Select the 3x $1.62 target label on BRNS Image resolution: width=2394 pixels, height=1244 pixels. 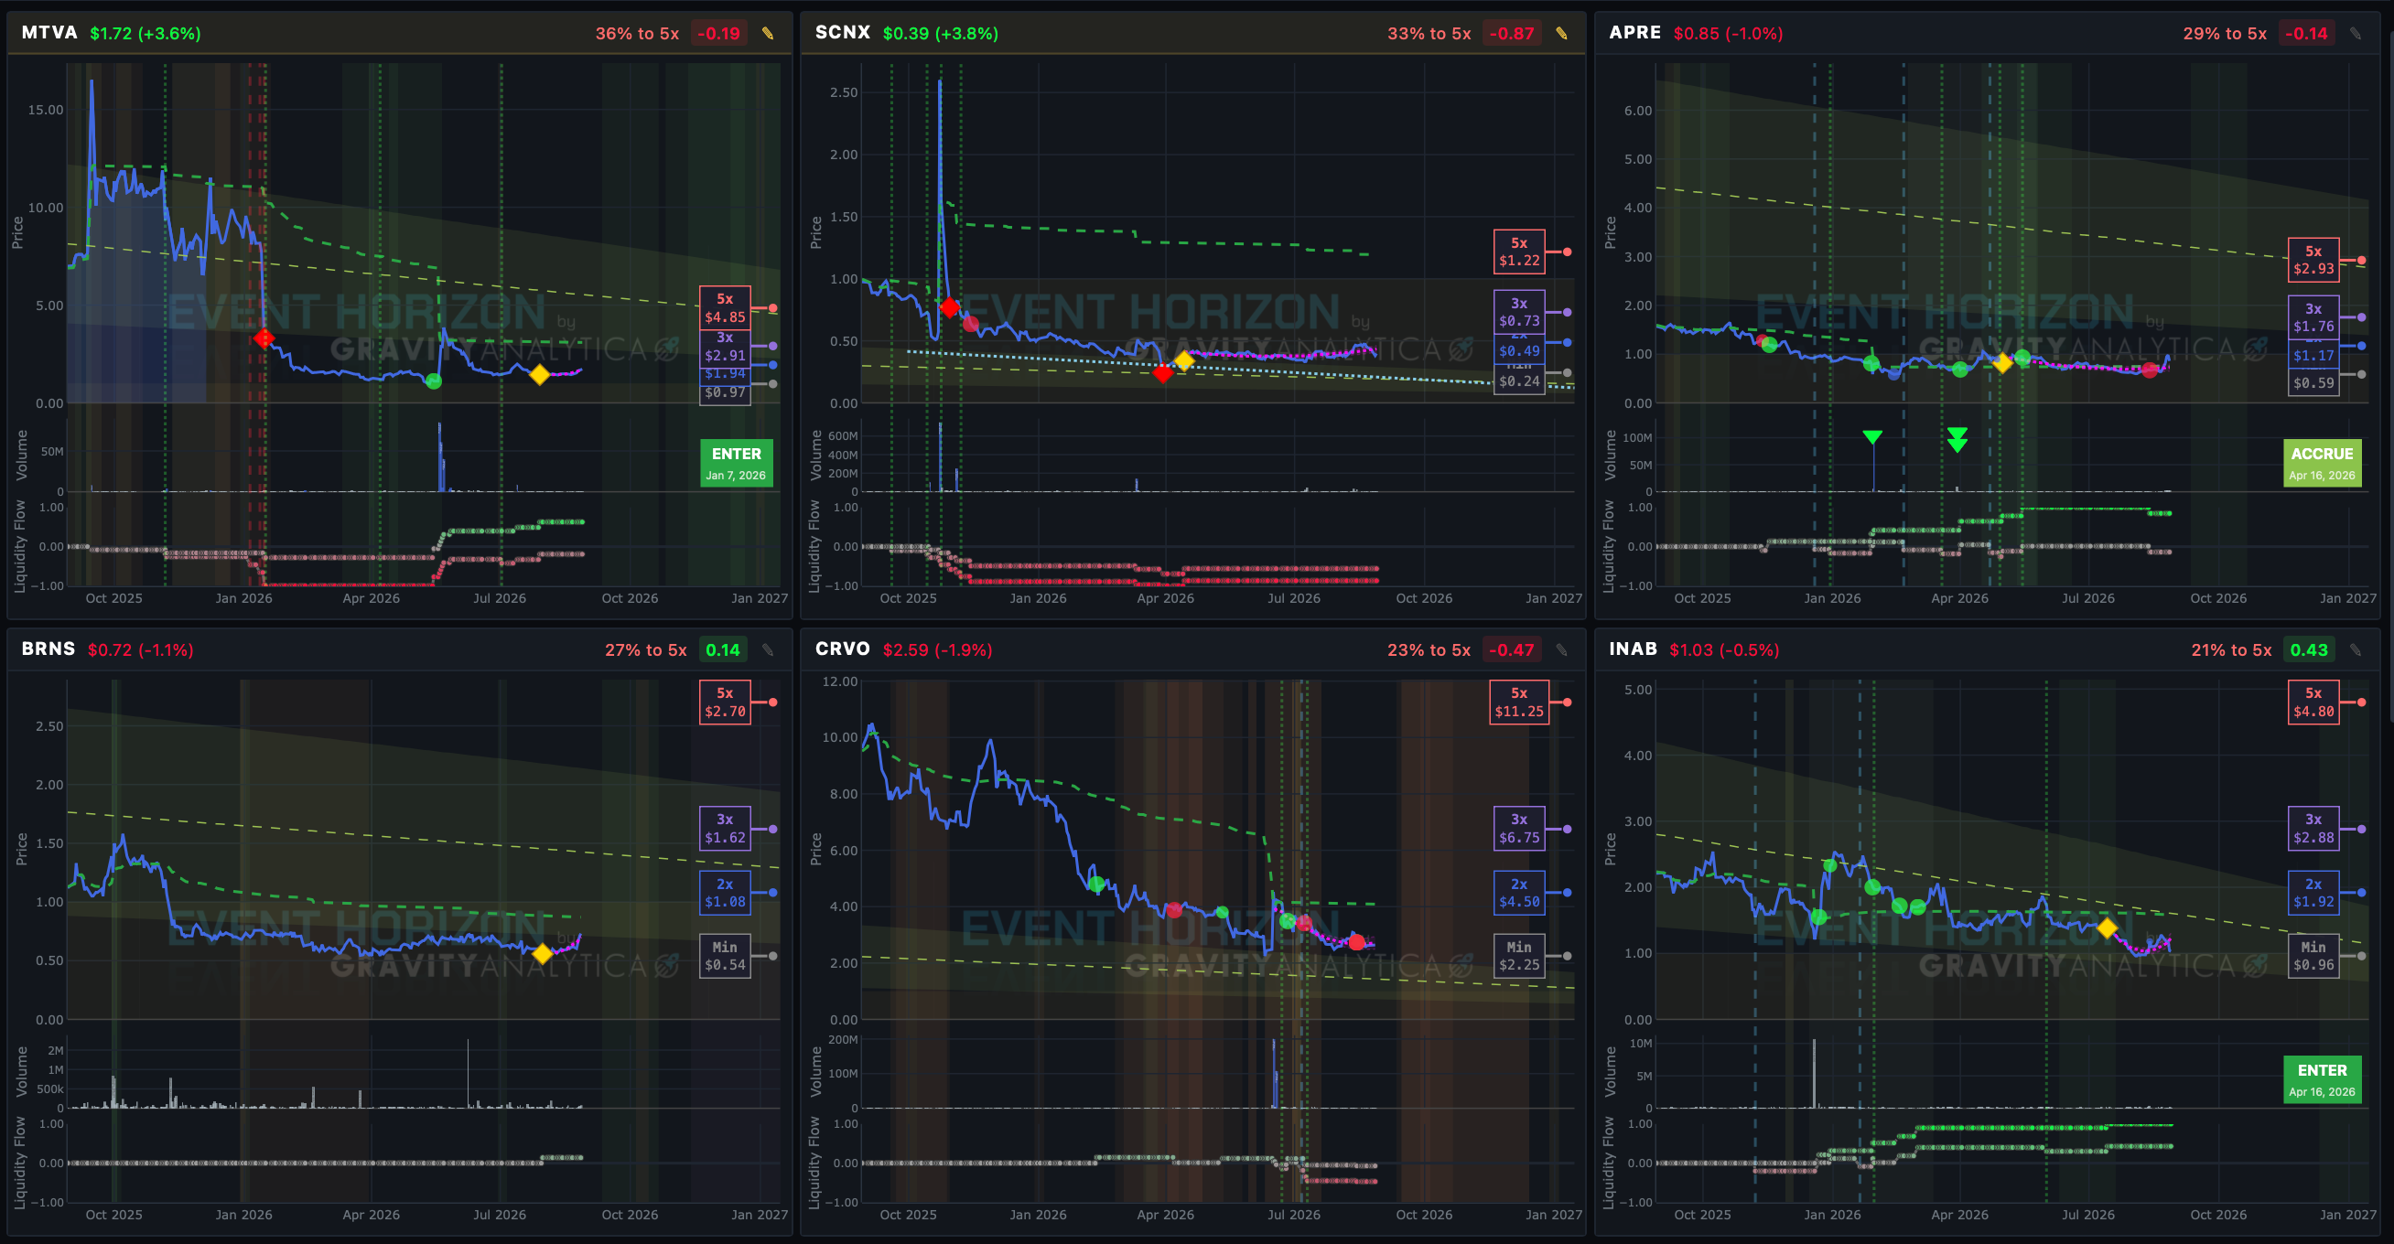coord(725,829)
